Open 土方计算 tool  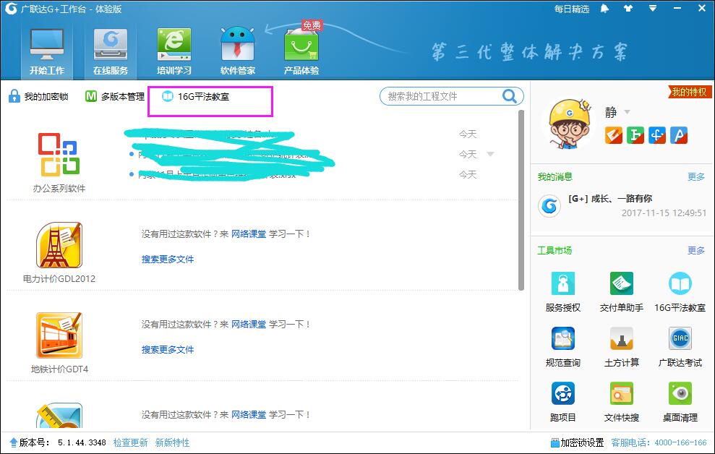[x=621, y=346]
